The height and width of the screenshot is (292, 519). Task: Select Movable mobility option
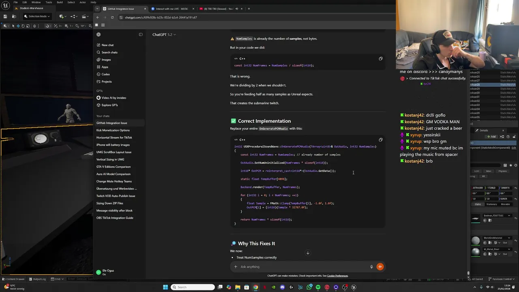(506, 204)
